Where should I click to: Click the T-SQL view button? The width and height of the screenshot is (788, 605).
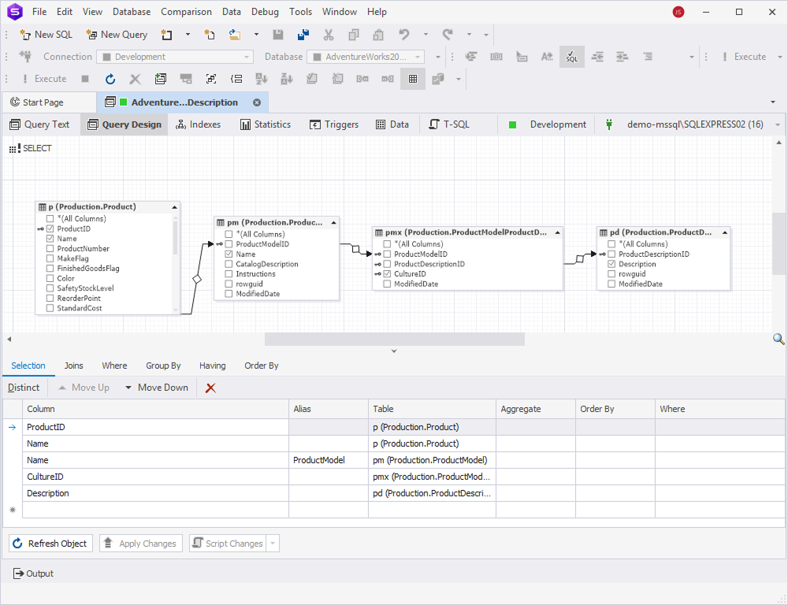(x=449, y=124)
